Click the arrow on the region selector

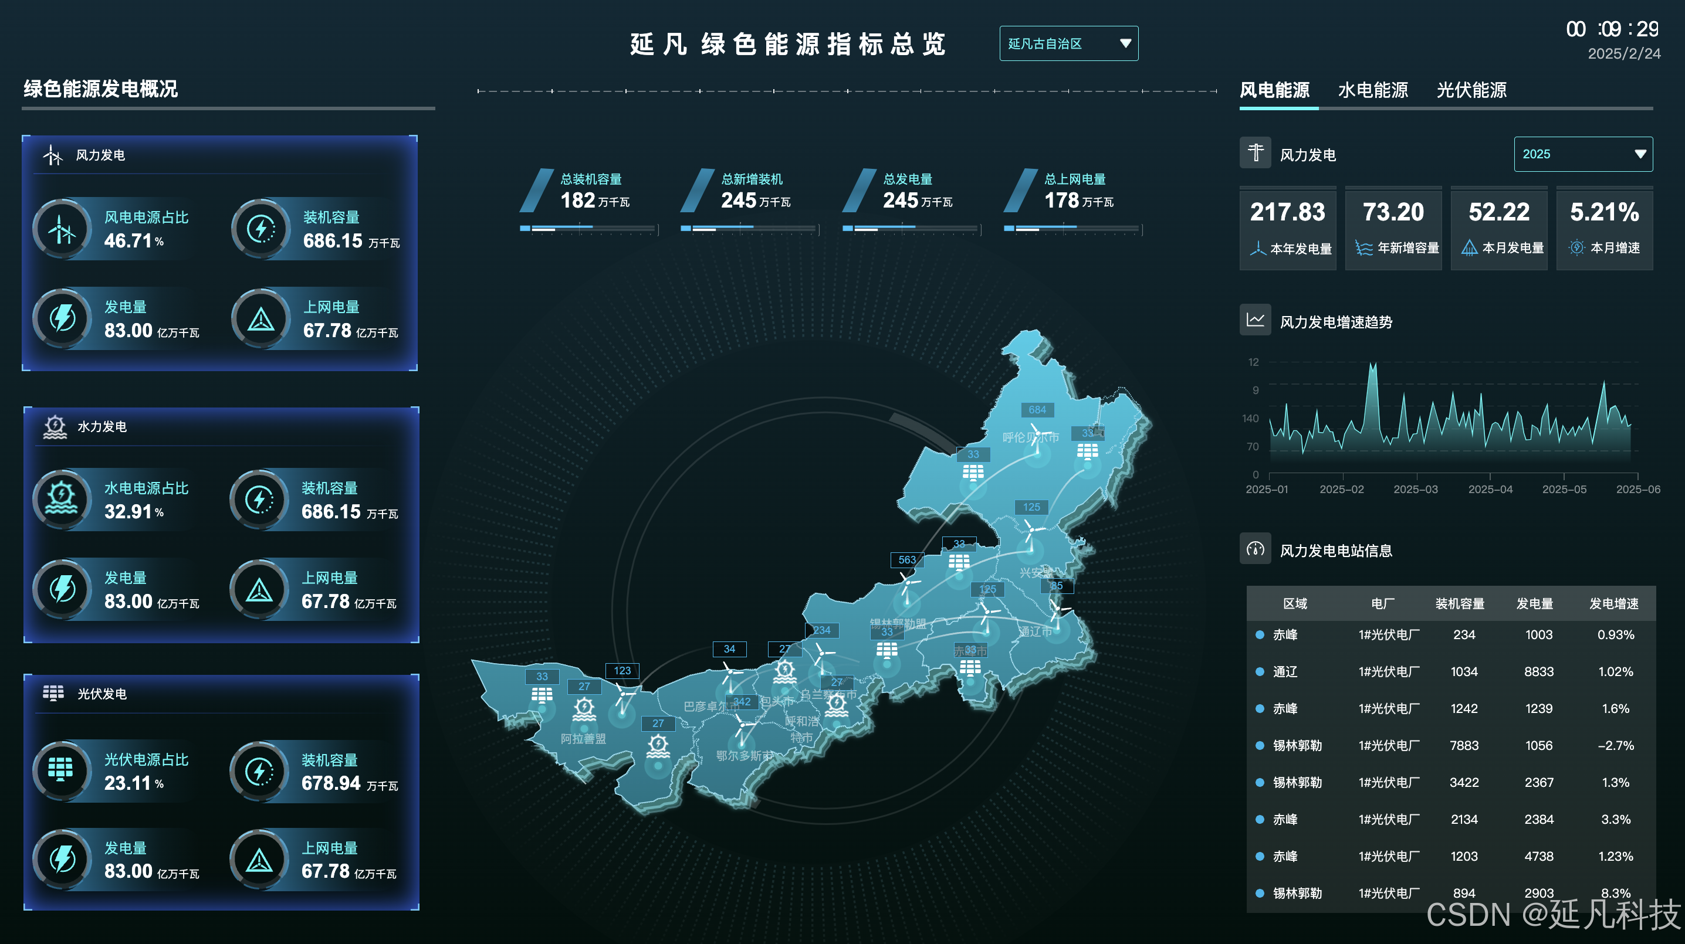[1125, 44]
